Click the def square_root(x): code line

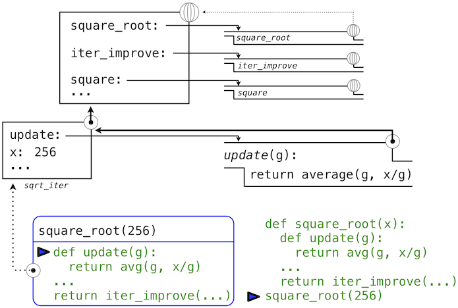coord(335,224)
